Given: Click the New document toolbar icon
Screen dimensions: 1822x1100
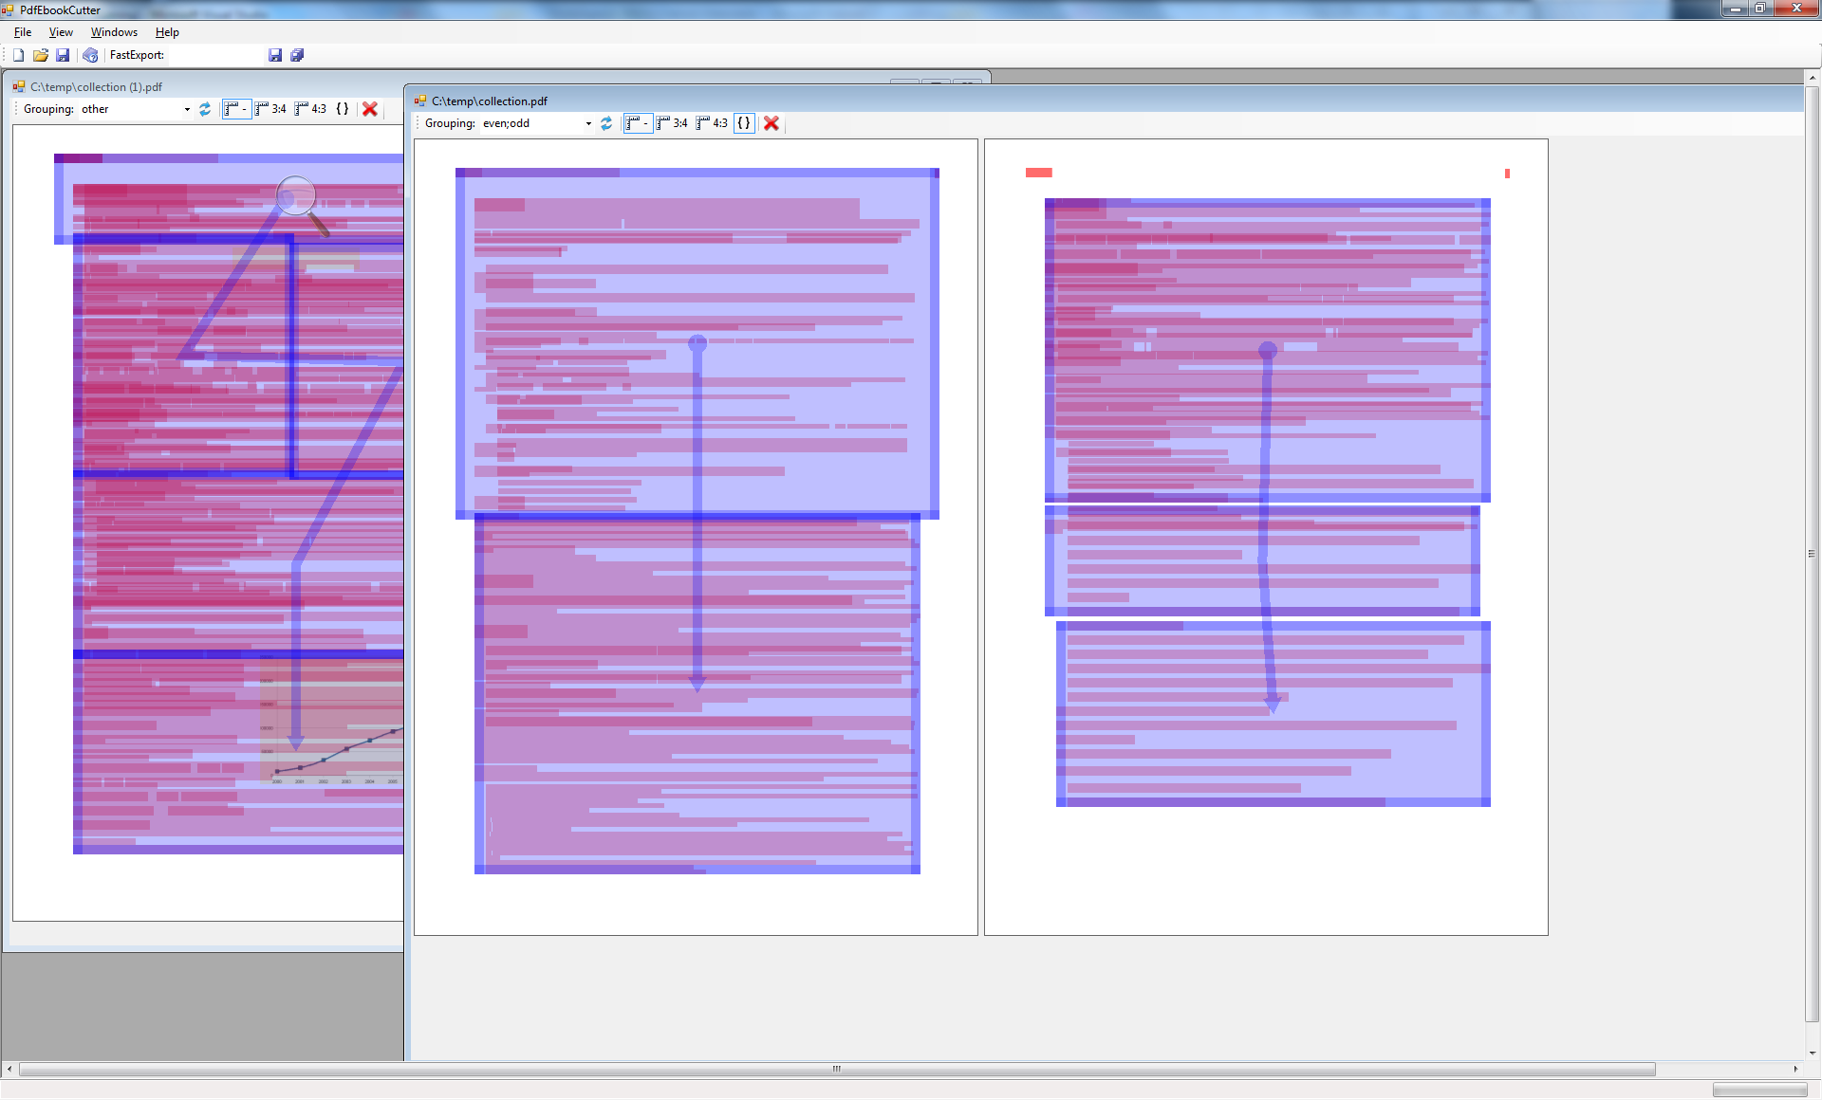Looking at the screenshot, I should click(x=18, y=55).
